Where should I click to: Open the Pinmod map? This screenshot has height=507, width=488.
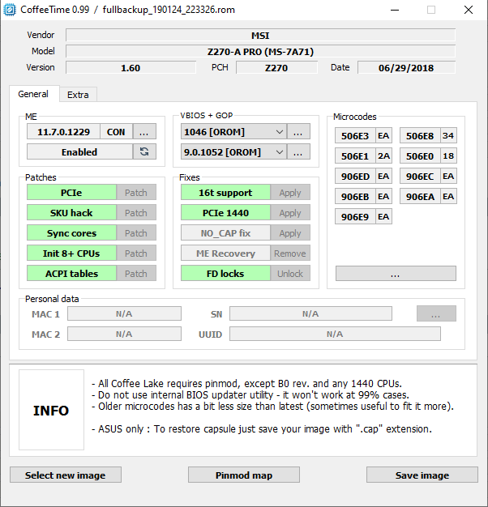coord(244,475)
